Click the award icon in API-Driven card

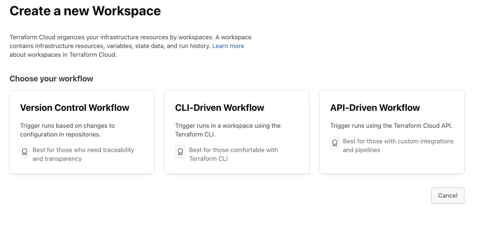point(335,143)
